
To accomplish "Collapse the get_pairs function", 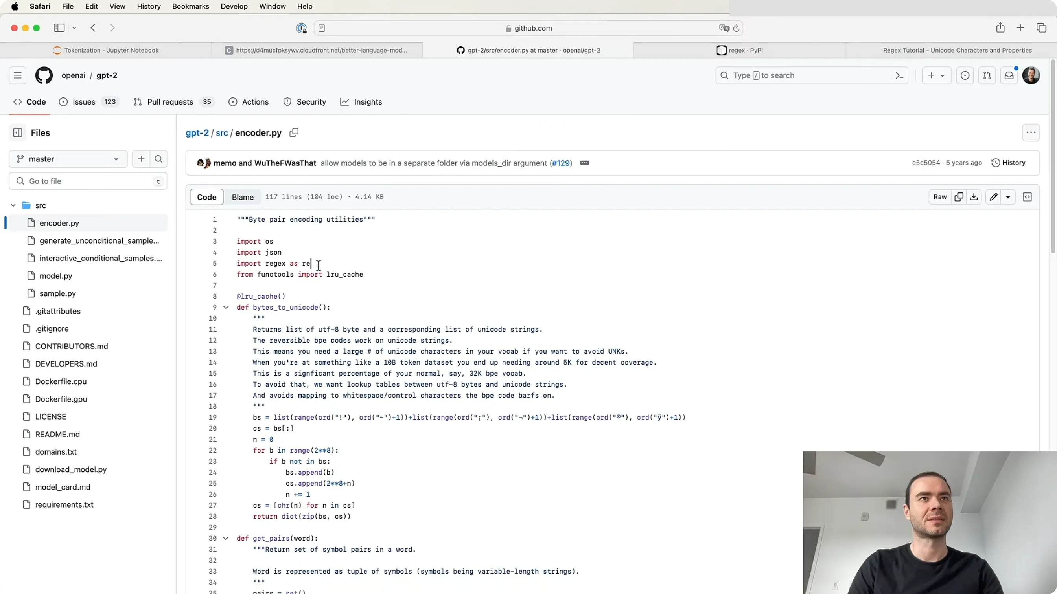I will click(x=226, y=539).
